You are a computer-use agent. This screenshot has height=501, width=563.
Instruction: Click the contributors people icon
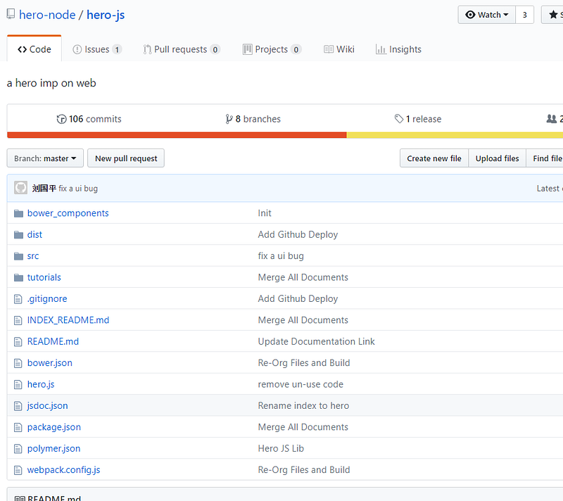point(551,119)
